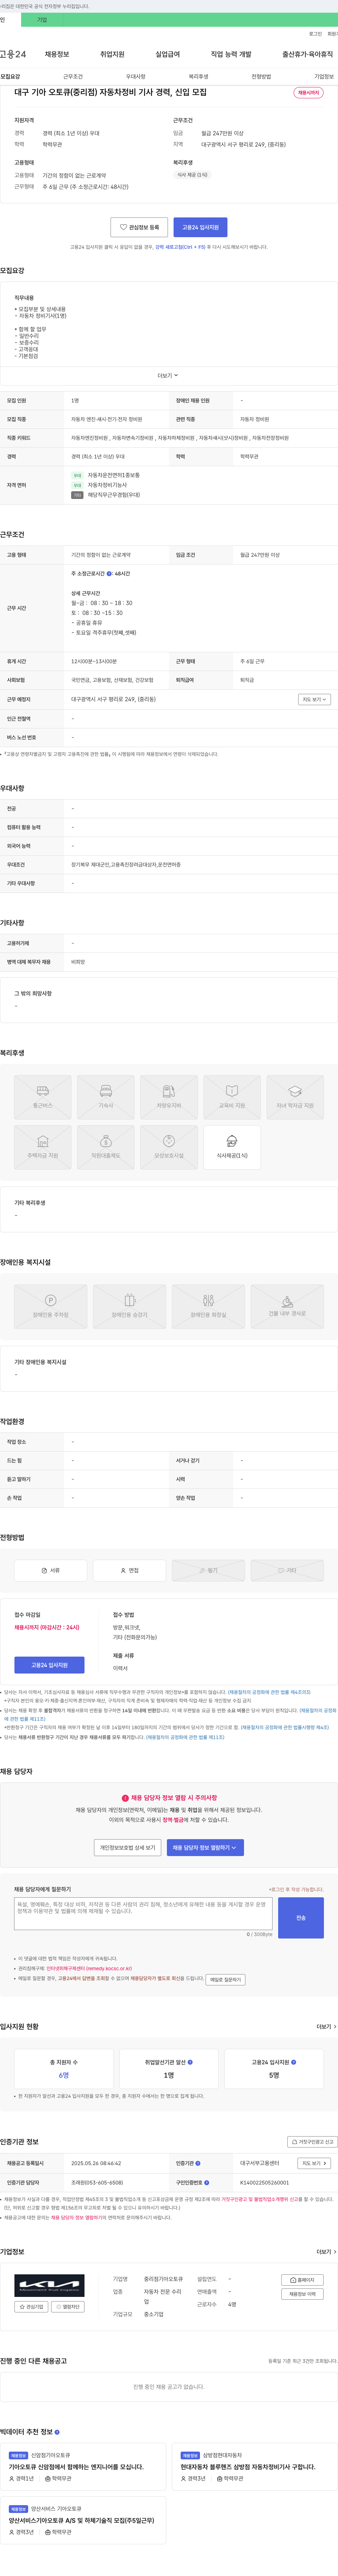Click the 자녀 학자금 지원 welfare icon
This screenshot has width=338, height=2576.
(295, 1097)
